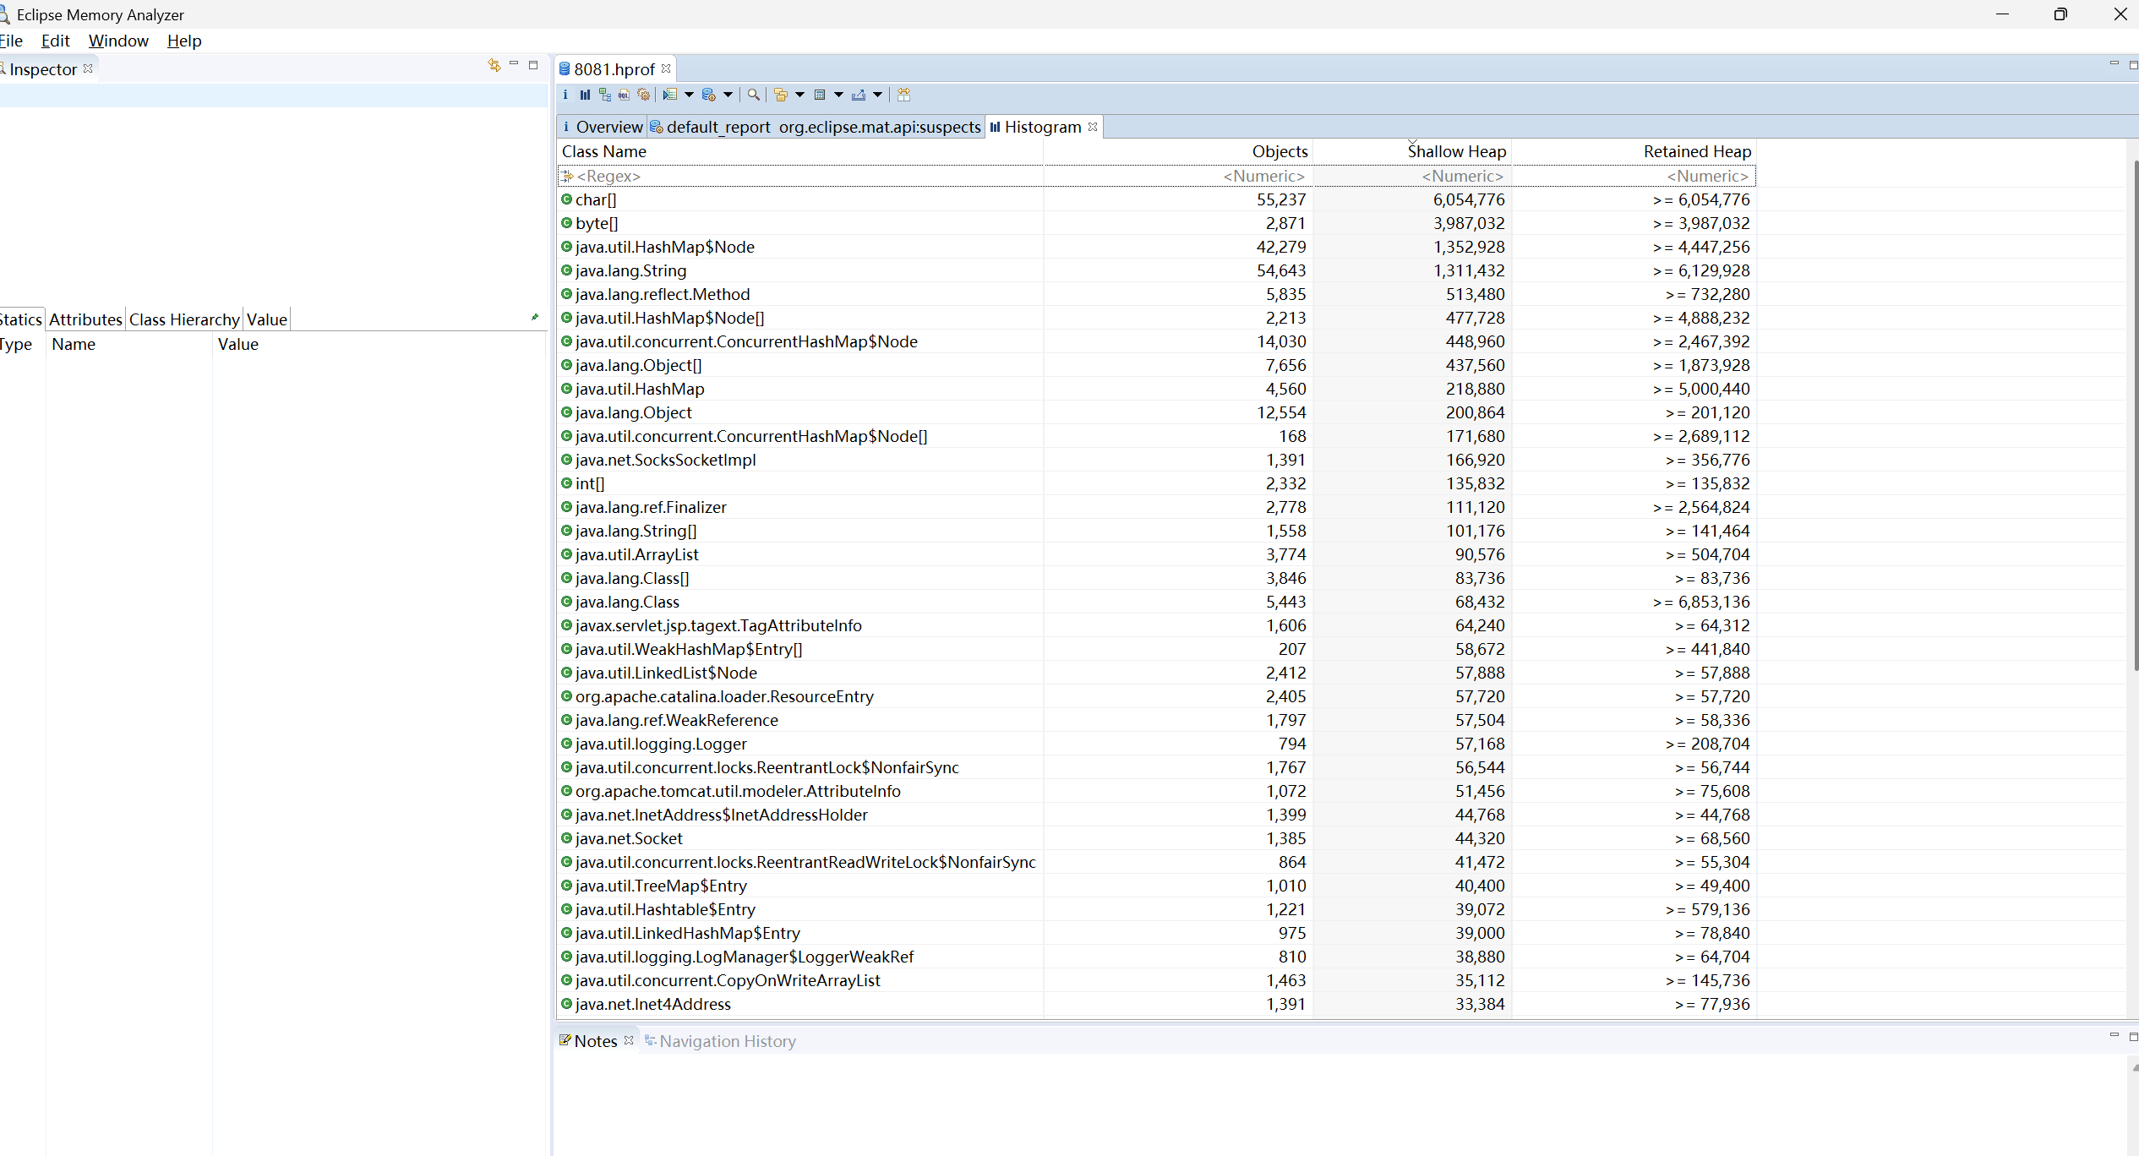The height and width of the screenshot is (1156, 2139).
Task: Open the query browser dropdown arrow
Action: click(x=728, y=95)
